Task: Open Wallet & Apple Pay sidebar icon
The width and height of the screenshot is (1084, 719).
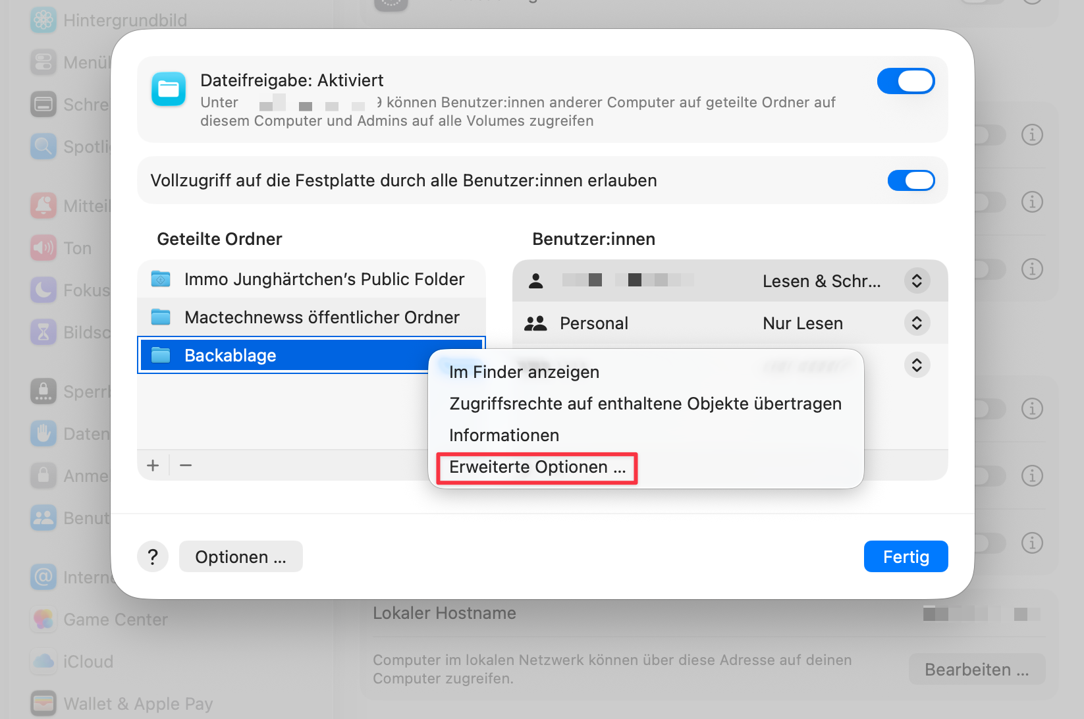Action: coord(43,703)
